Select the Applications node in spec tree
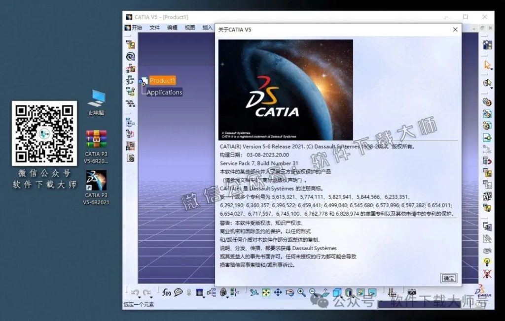Screen dimensions: 505x321 tap(165, 92)
